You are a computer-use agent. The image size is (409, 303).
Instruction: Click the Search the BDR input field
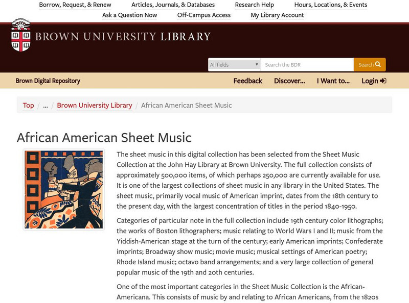(307, 65)
